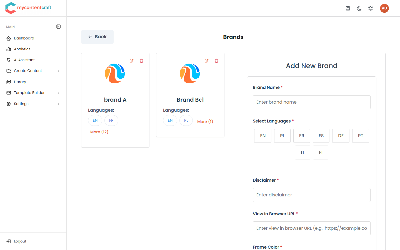Expand the Create Content submenu chevron
This screenshot has width=400, height=250.
[59, 71]
